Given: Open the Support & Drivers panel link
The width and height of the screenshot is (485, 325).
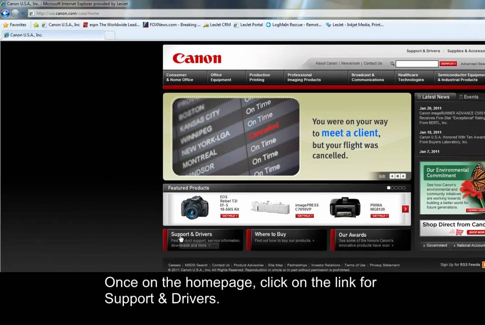Looking at the screenshot, I should pyautogui.click(x=203, y=240).
